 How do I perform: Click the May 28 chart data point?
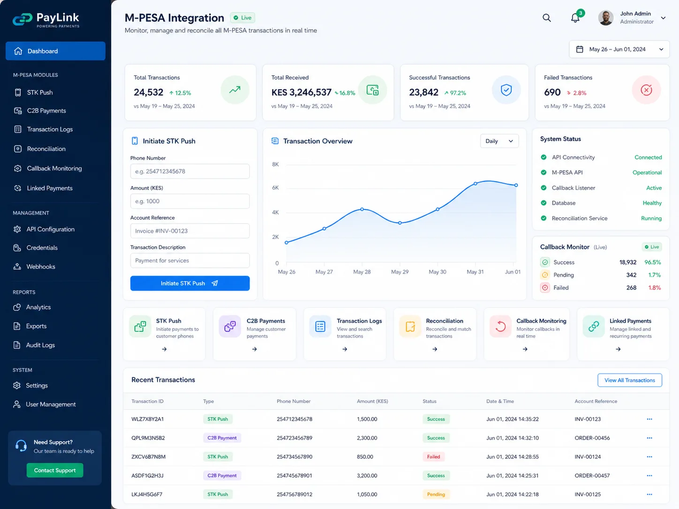coord(362,209)
